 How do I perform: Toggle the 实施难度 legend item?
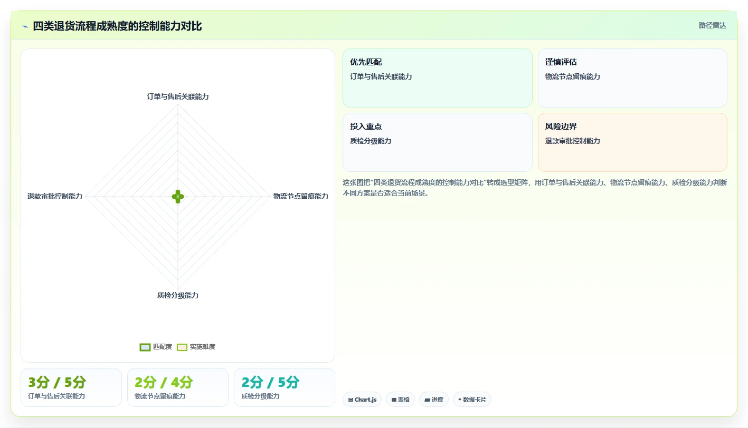click(196, 347)
